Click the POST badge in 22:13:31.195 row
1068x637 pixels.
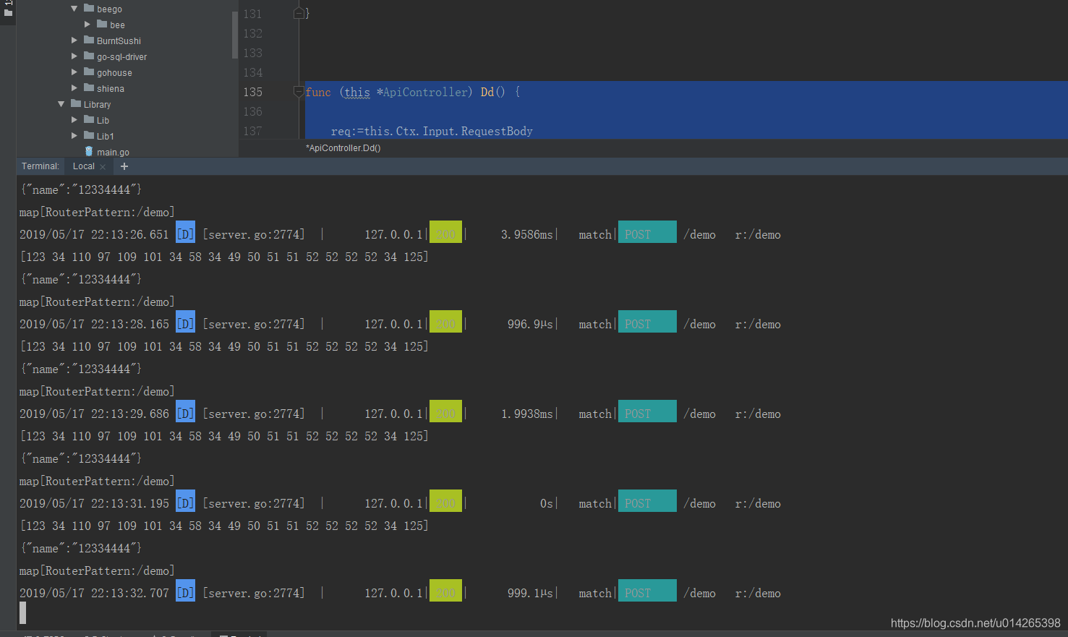click(x=647, y=501)
